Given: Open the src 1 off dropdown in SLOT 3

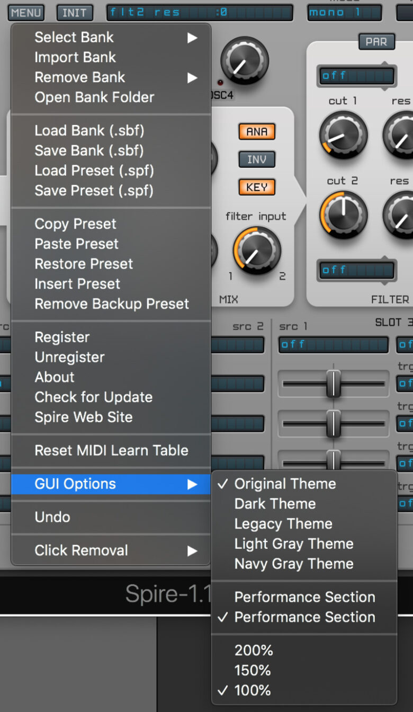Looking at the screenshot, I should [x=334, y=344].
